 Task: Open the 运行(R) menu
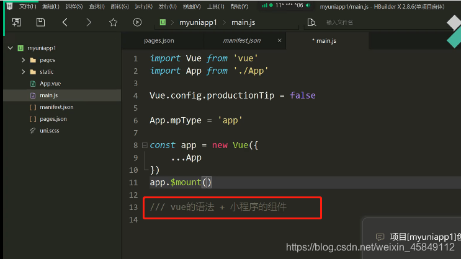143,6
